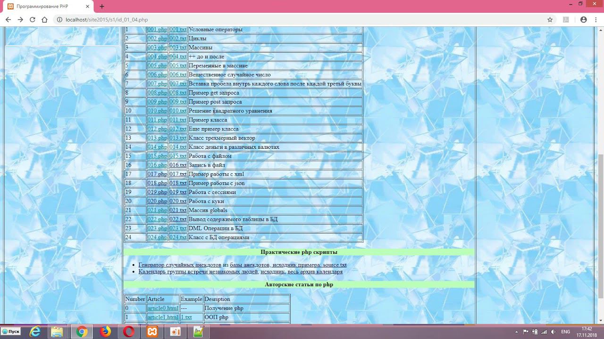Go forward to the next page
The height and width of the screenshot is (339, 604).
click(x=20, y=20)
